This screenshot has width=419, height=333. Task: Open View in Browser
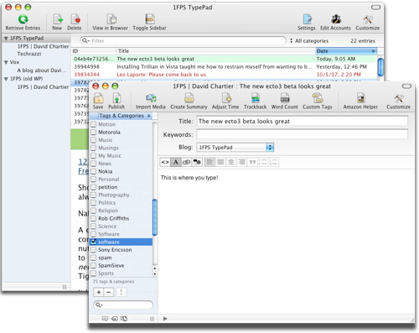click(x=111, y=23)
